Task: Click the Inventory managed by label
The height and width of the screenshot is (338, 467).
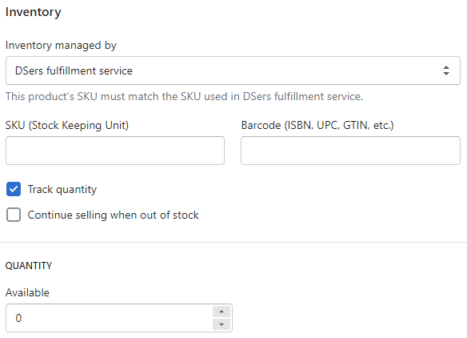Action: pyautogui.click(x=61, y=46)
